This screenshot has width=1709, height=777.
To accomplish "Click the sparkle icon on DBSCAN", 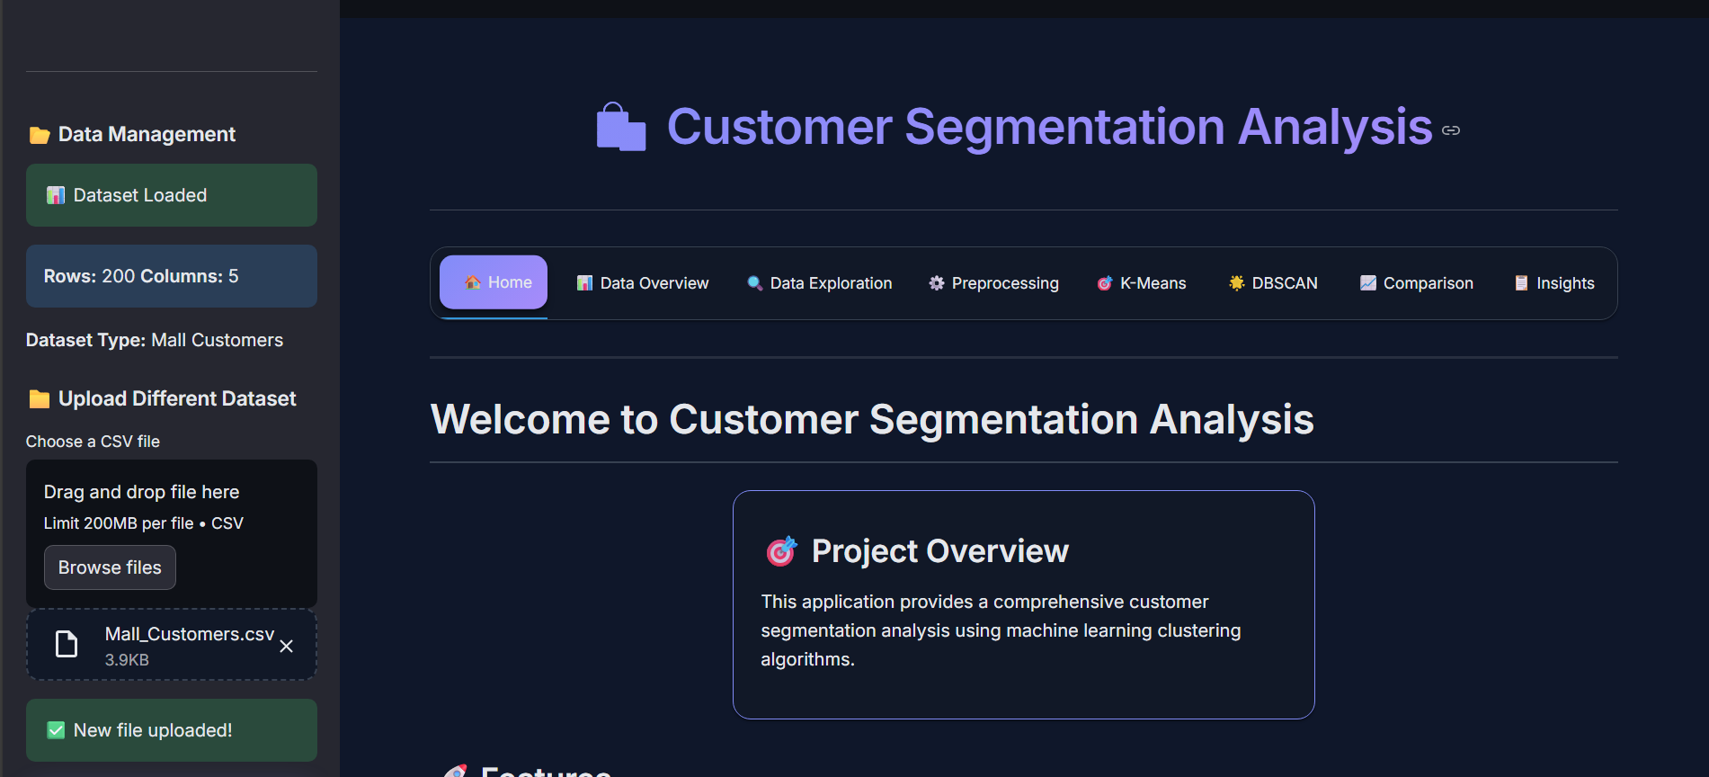I will pyautogui.click(x=1237, y=283).
